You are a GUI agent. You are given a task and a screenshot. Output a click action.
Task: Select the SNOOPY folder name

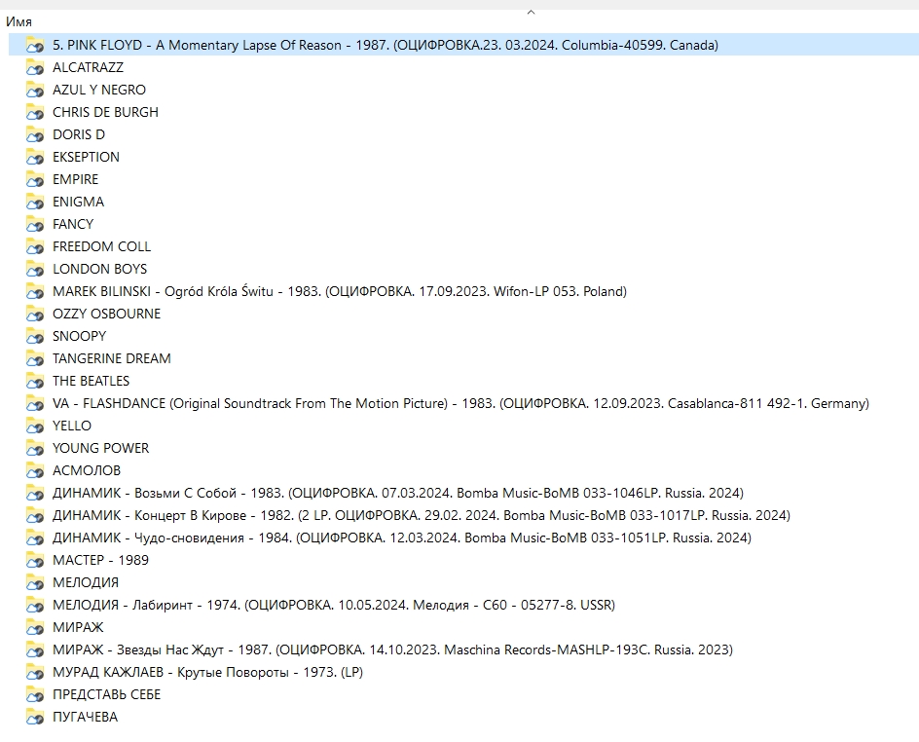click(x=79, y=336)
